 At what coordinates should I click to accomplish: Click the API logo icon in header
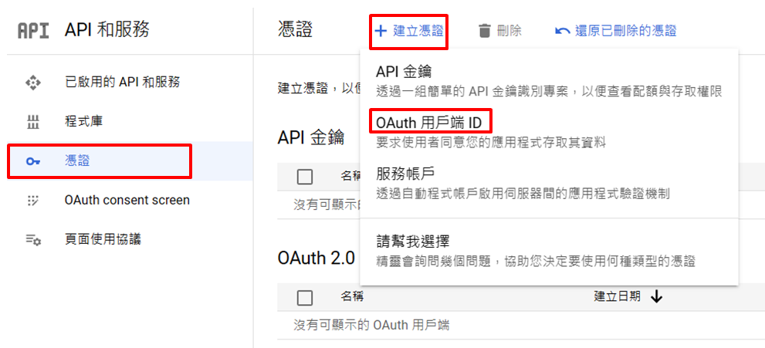tap(33, 30)
